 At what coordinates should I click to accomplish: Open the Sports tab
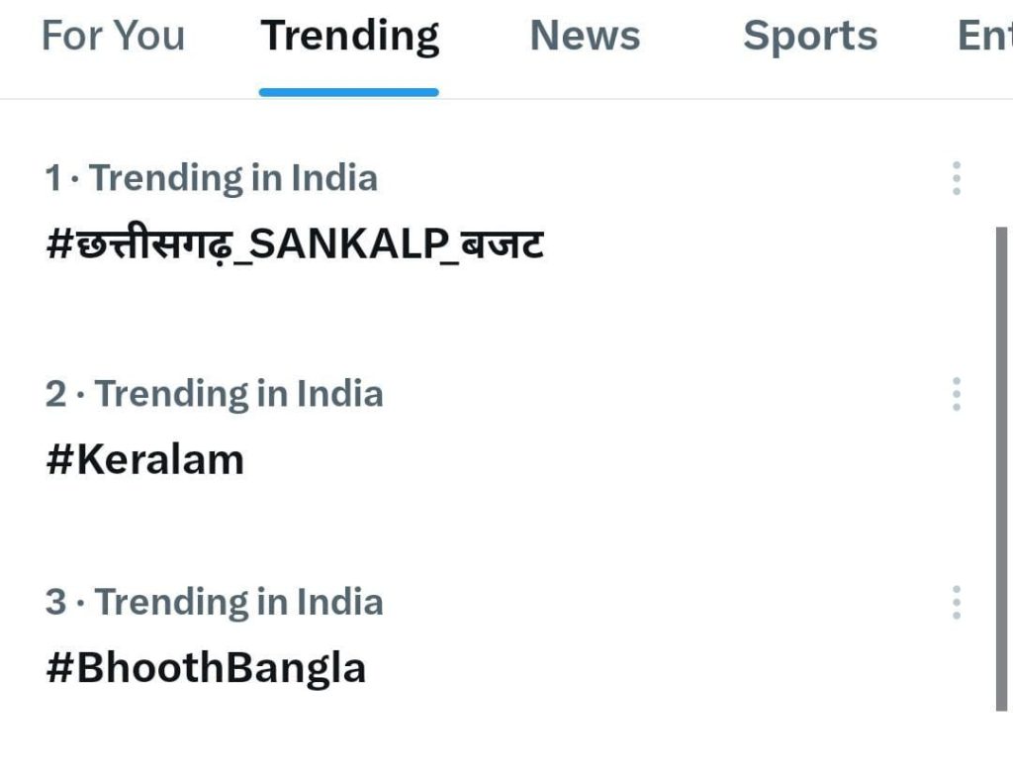(x=809, y=37)
